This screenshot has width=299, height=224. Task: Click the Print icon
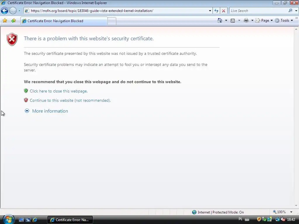tap(246, 21)
